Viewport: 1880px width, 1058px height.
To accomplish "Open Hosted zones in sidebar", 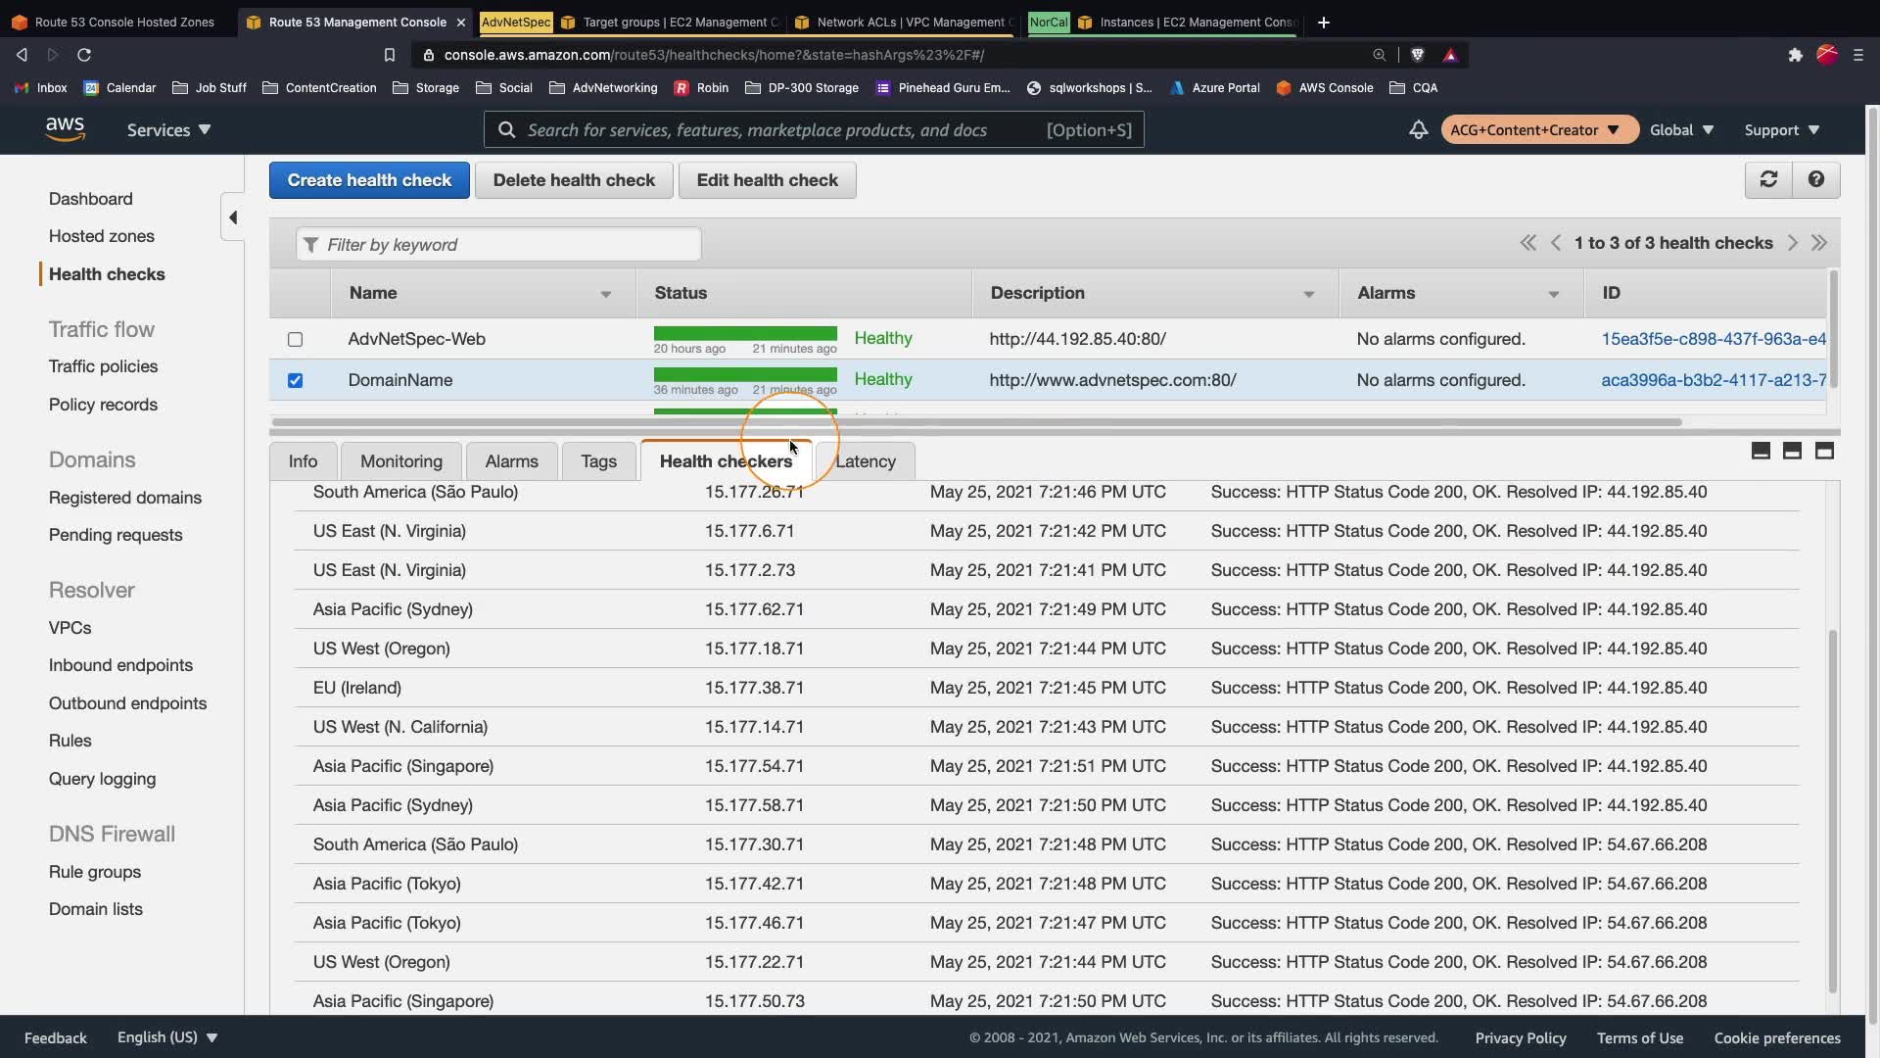I will click(x=102, y=236).
